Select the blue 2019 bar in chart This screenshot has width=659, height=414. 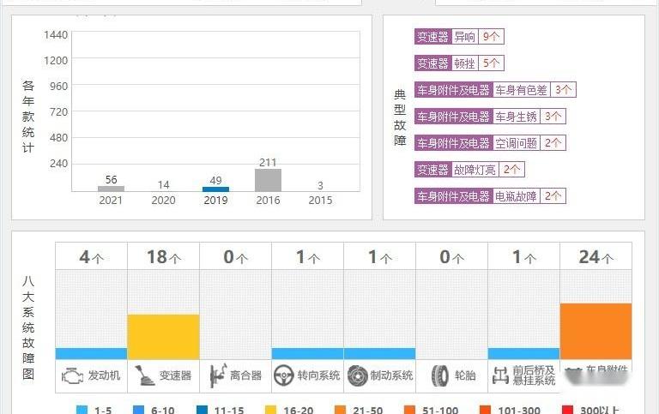(215, 189)
